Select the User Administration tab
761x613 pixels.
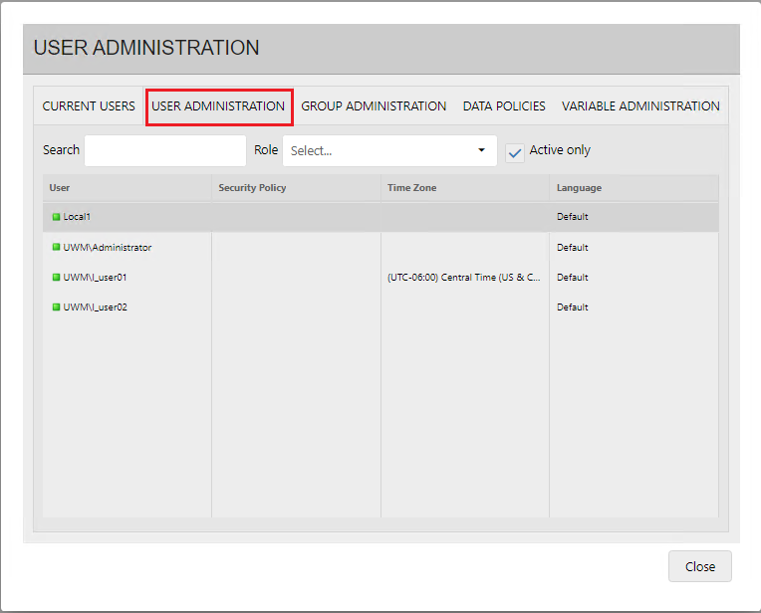point(218,106)
